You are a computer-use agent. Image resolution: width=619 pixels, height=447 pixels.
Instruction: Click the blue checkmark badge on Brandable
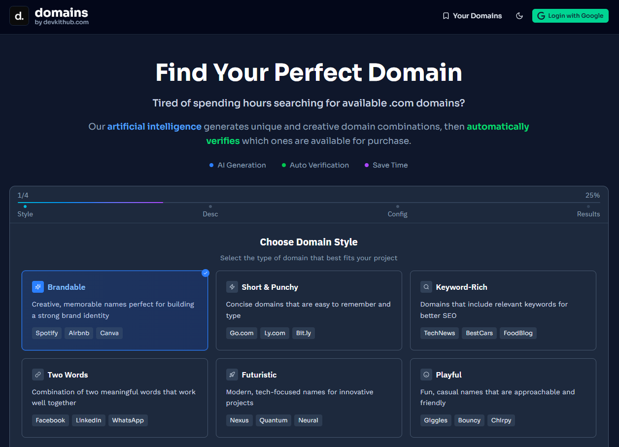click(x=206, y=273)
